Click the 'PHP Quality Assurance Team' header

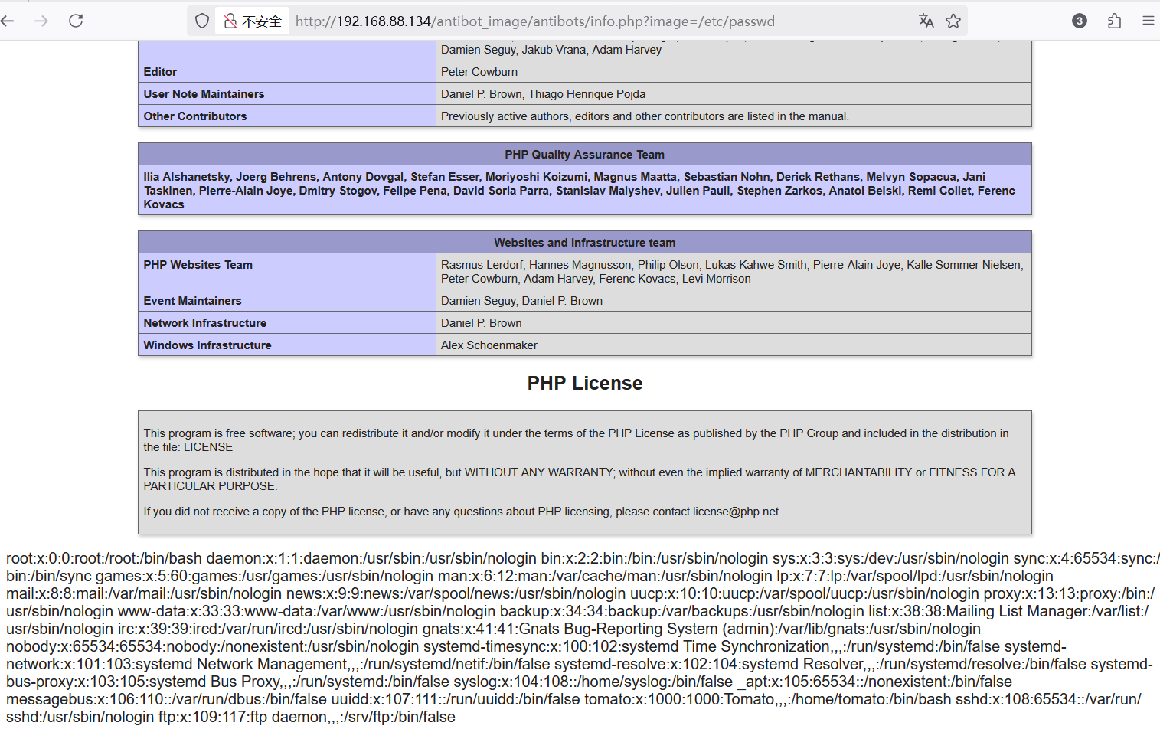tap(585, 155)
